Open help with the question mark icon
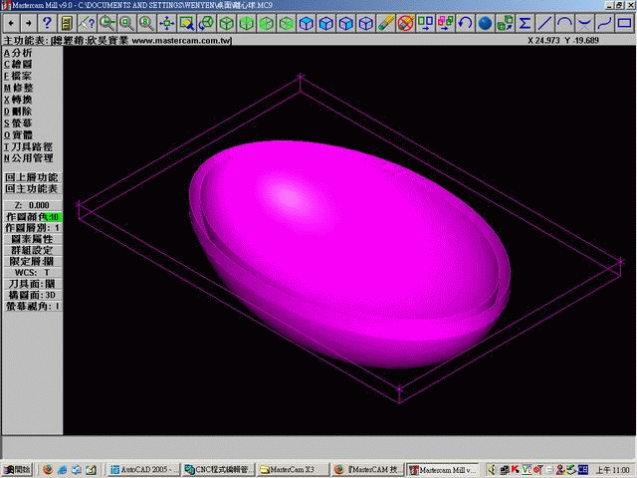 click(x=47, y=23)
